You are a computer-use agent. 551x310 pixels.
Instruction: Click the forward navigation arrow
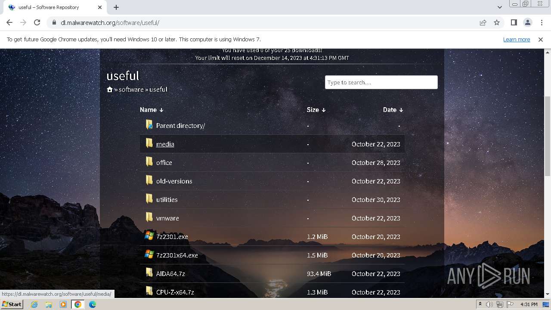click(x=23, y=22)
